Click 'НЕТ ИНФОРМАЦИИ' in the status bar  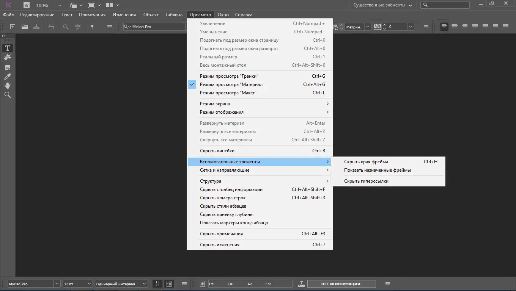(341, 283)
